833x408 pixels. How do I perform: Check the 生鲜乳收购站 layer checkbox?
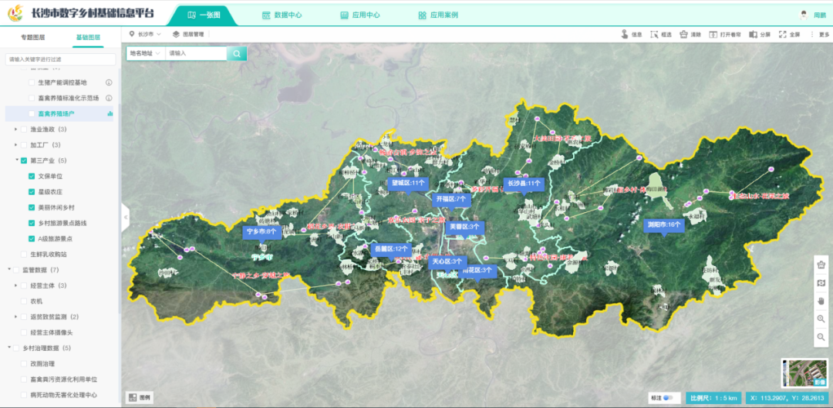(x=24, y=254)
